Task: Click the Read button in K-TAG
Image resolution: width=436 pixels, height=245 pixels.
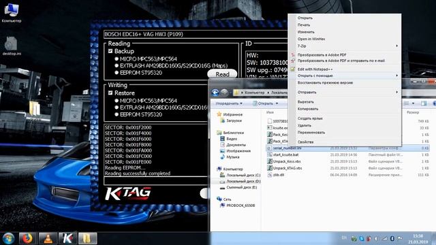Action: (x=222, y=74)
